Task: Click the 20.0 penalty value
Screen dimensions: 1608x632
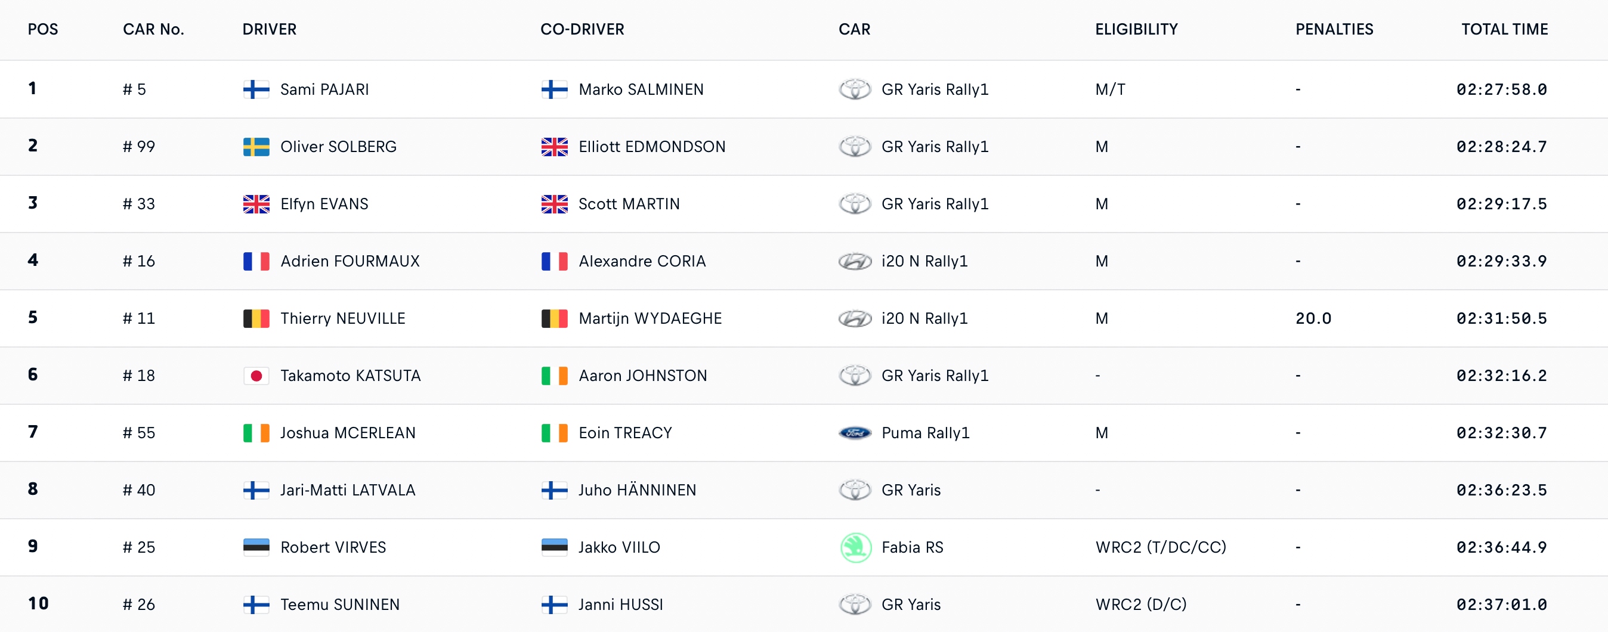Action: 1313,318
